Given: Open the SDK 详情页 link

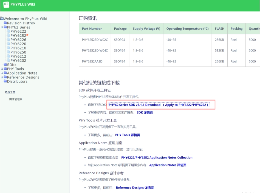Looking at the screenshot, I should click(145, 112).
